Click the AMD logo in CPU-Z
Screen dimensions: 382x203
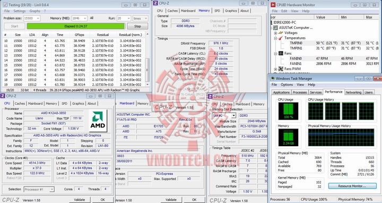[98, 121]
